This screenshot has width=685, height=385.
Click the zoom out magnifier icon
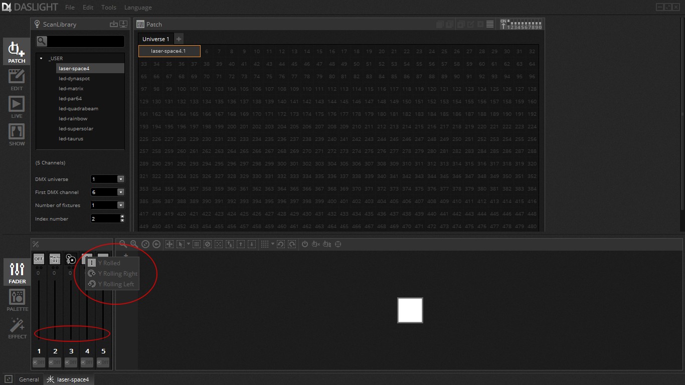click(x=123, y=244)
